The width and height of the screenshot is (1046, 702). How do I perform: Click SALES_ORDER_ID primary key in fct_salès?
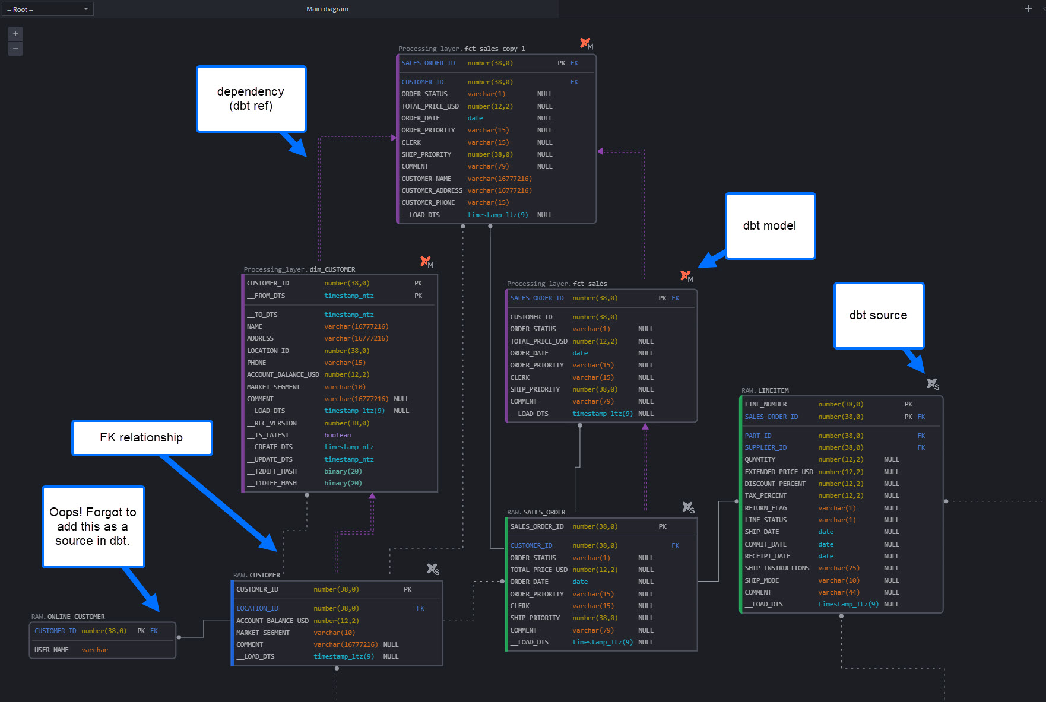537,298
